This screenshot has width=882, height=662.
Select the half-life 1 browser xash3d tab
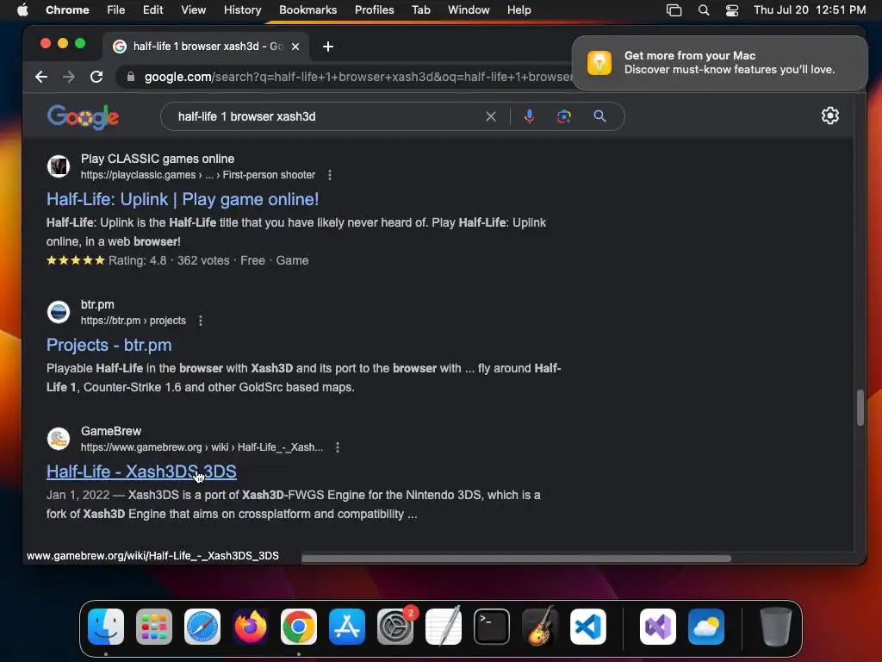tap(207, 47)
